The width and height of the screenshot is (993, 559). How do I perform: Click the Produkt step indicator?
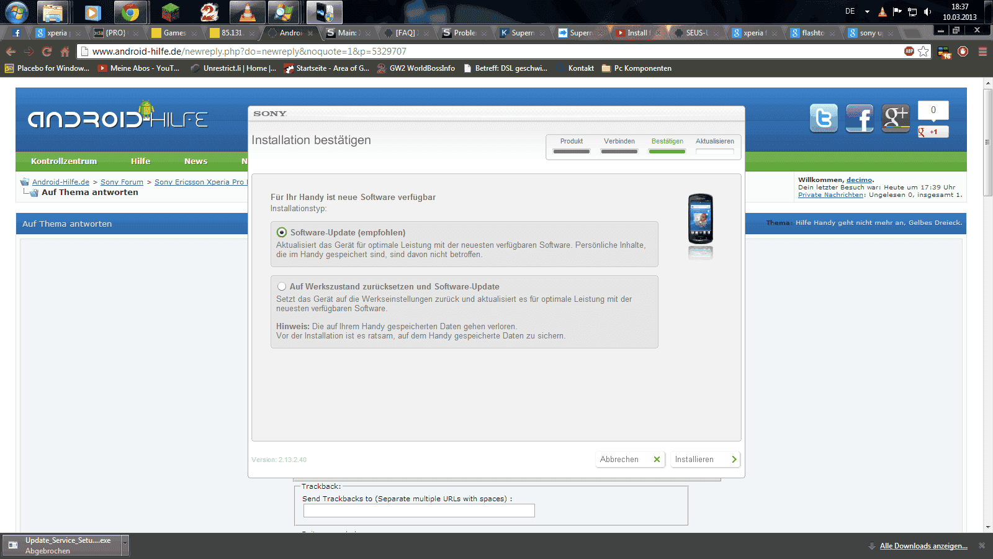[x=572, y=145]
